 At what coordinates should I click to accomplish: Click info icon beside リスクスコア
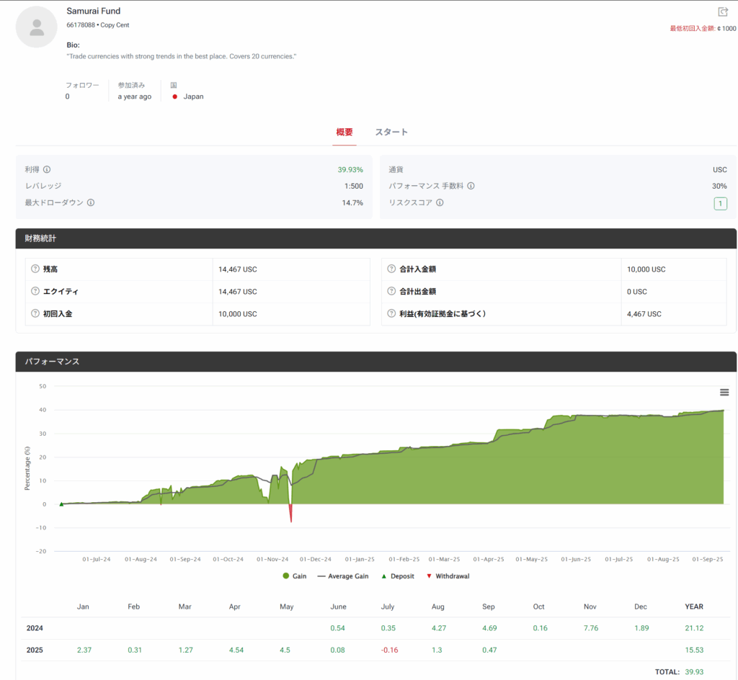(440, 202)
